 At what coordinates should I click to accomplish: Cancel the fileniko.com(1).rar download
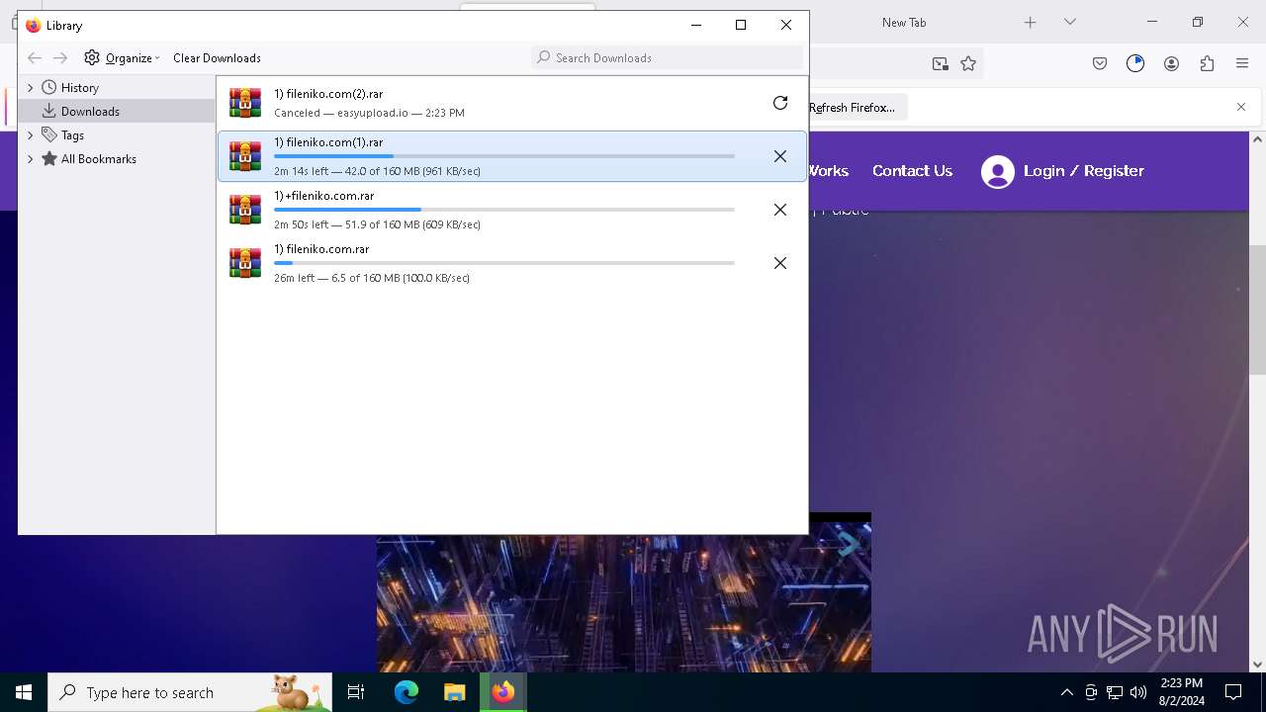click(x=780, y=156)
